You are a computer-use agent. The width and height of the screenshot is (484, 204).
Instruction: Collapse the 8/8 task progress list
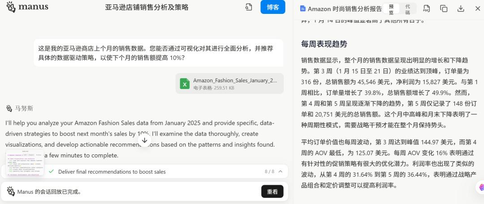(x=281, y=171)
